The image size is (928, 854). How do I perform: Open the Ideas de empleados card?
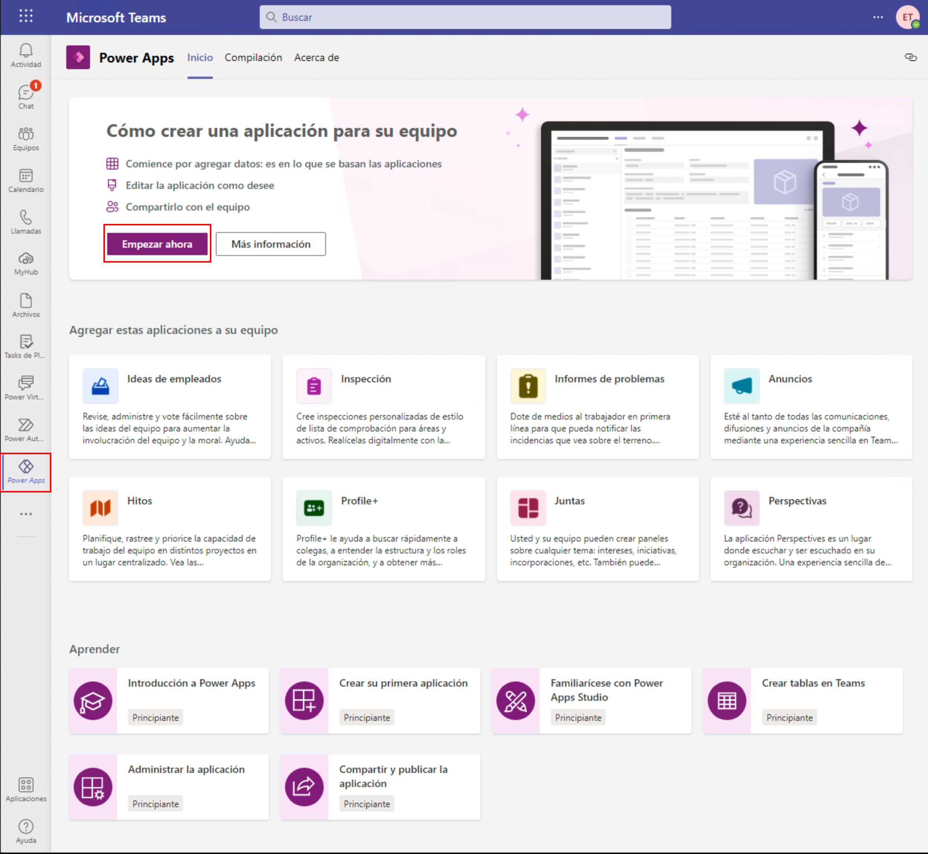click(170, 407)
